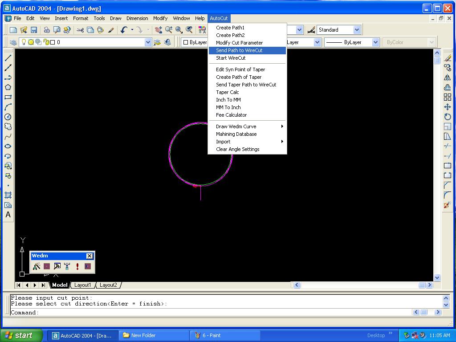Choose Send Path to WireCut
456x342 pixels.
coord(247,50)
